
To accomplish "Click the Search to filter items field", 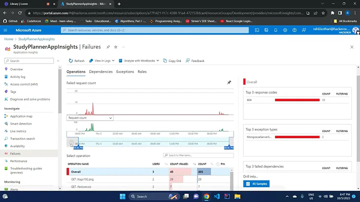I will 198,155.
